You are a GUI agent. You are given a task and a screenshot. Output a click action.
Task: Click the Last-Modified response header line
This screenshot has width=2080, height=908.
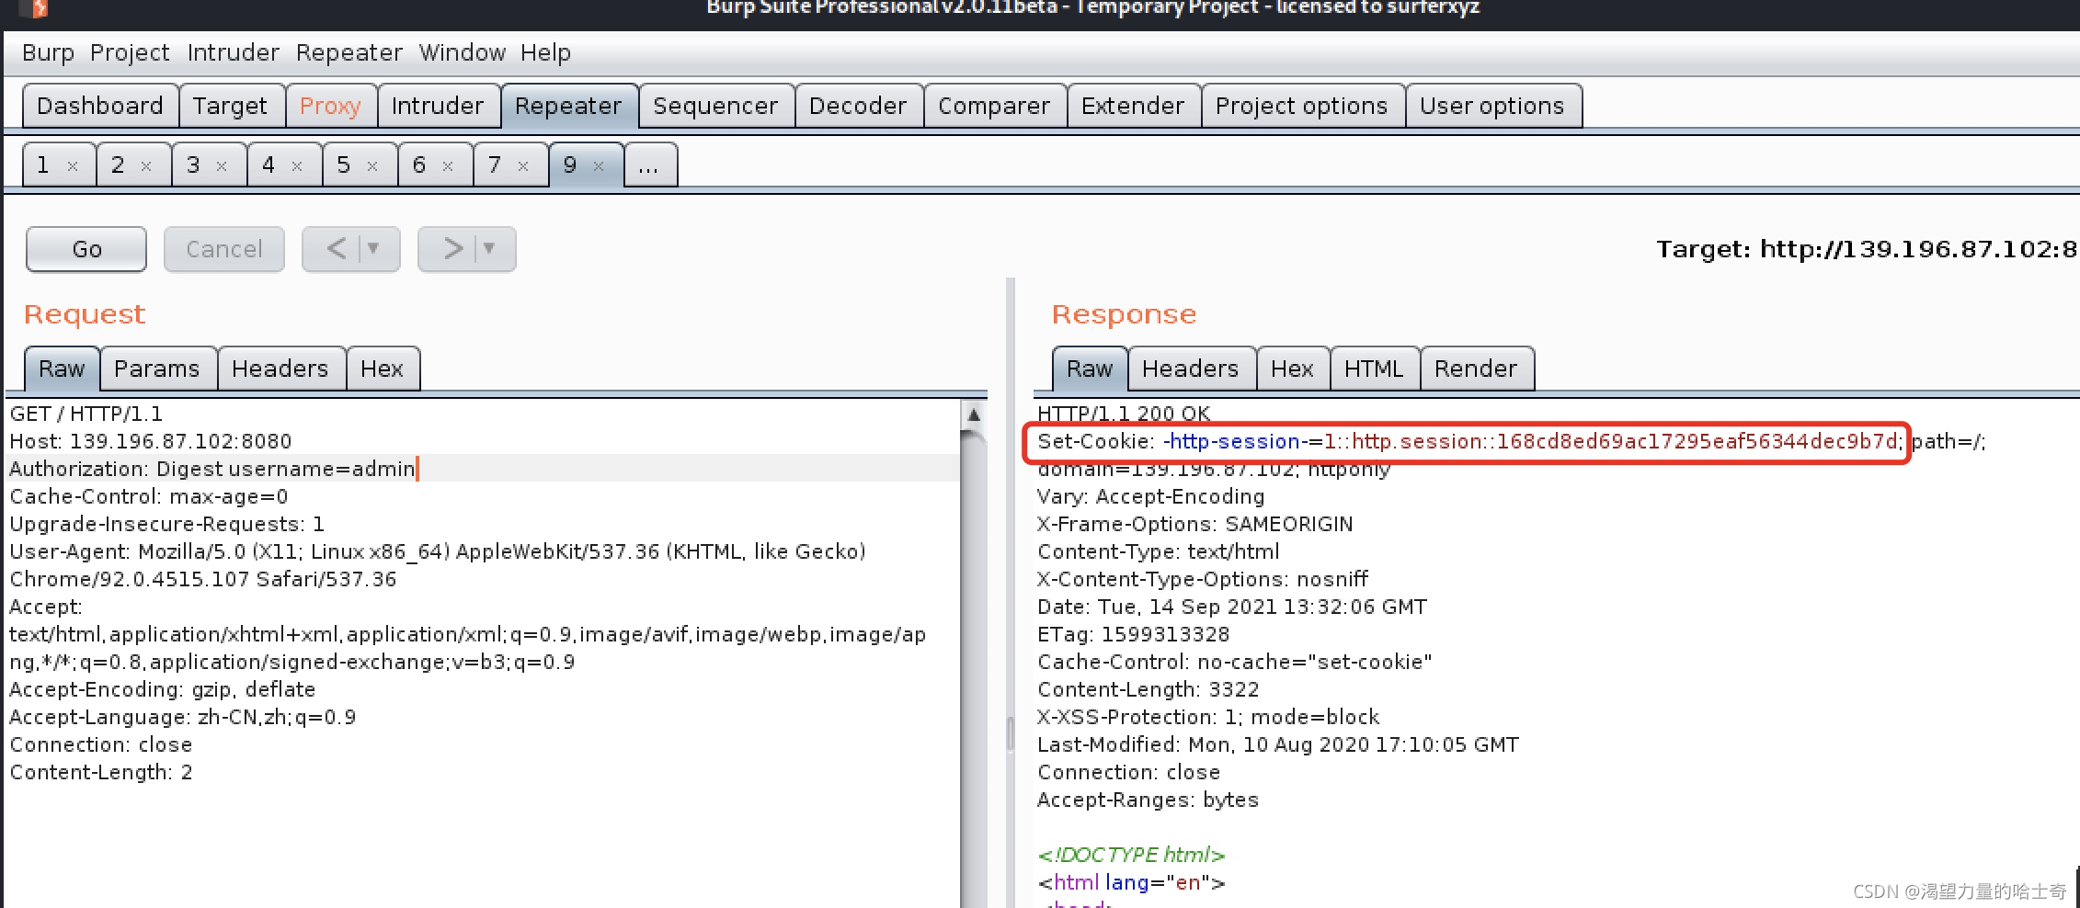(1278, 744)
